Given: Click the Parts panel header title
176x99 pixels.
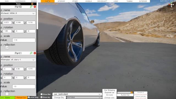Looking at the screenshot, I should pos(18,4).
